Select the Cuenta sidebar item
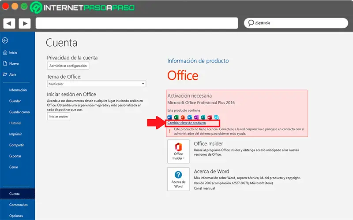353x220 pixels. 17,194
